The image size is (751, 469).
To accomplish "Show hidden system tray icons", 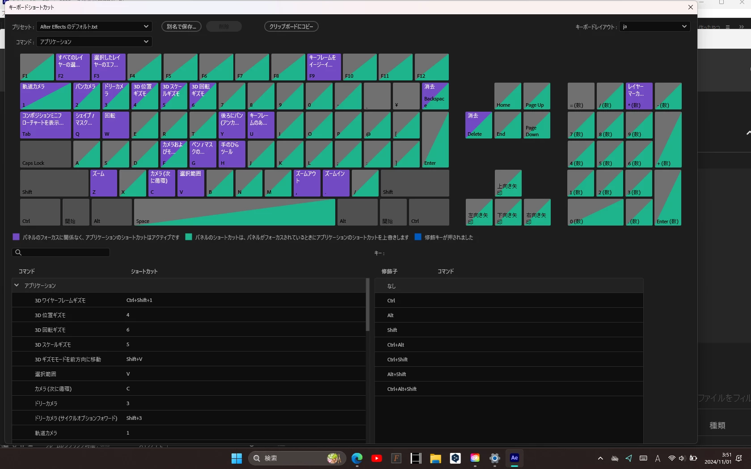I will coord(600,458).
